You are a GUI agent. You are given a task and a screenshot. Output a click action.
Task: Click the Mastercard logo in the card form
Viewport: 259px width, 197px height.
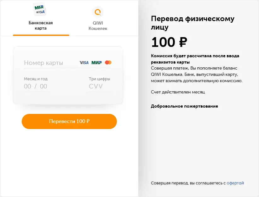point(108,63)
